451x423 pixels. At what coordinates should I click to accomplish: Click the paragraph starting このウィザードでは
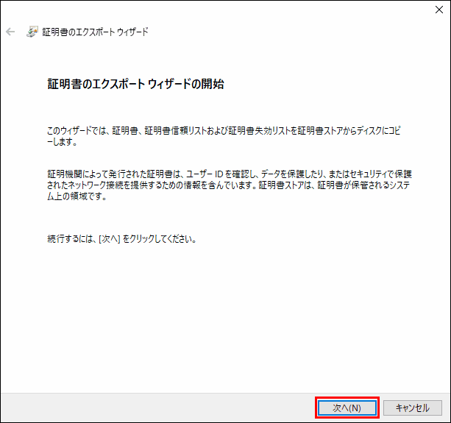[224, 136]
